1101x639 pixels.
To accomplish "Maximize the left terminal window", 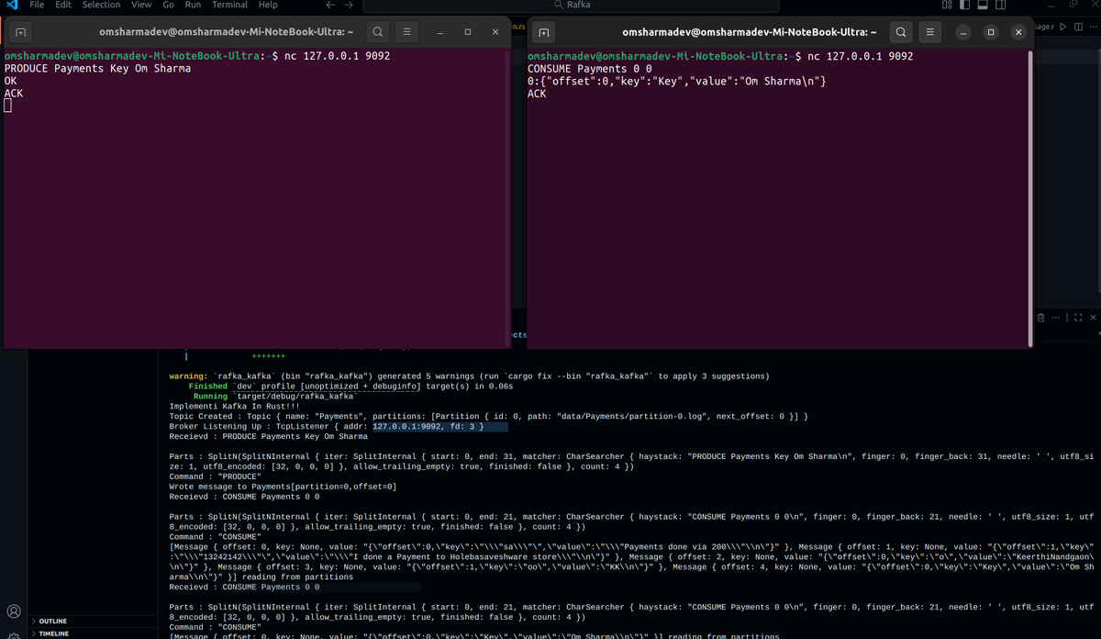I will point(467,32).
